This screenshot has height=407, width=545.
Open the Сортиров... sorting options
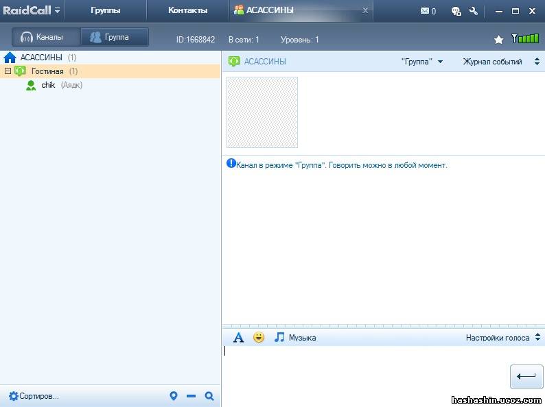pyautogui.click(x=34, y=396)
